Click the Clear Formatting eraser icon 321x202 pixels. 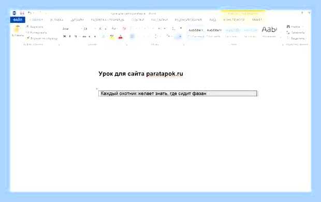(x=124, y=28)
